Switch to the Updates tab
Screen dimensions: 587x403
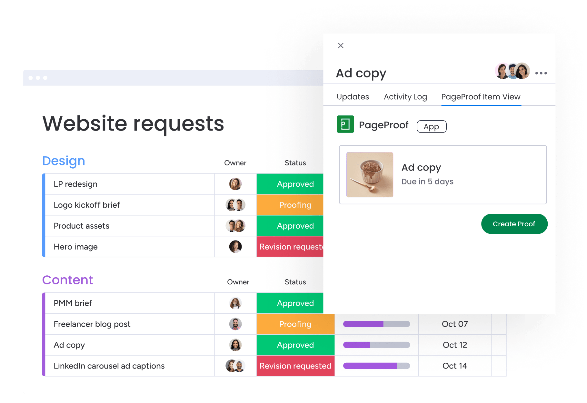click(x=353, y=97)
